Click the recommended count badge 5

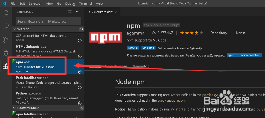82,108
